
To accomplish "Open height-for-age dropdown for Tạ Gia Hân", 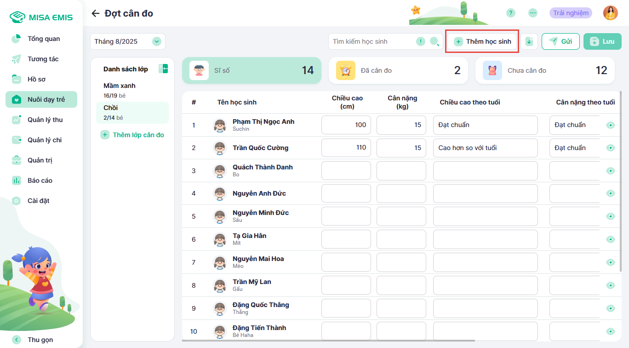I will [486, 239].
